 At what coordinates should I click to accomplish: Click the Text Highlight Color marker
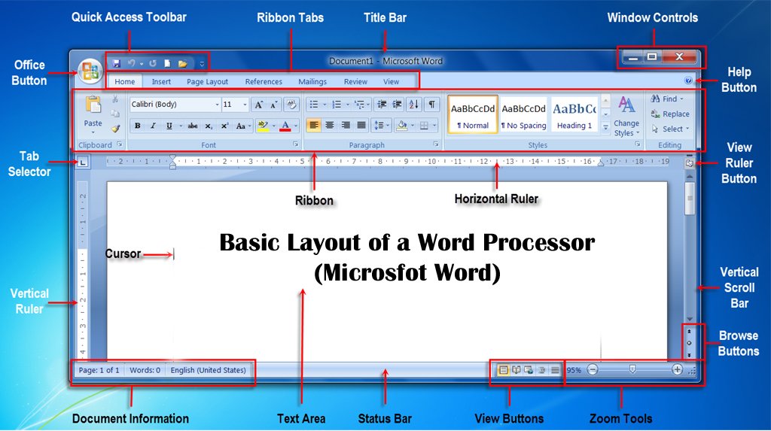263,126
